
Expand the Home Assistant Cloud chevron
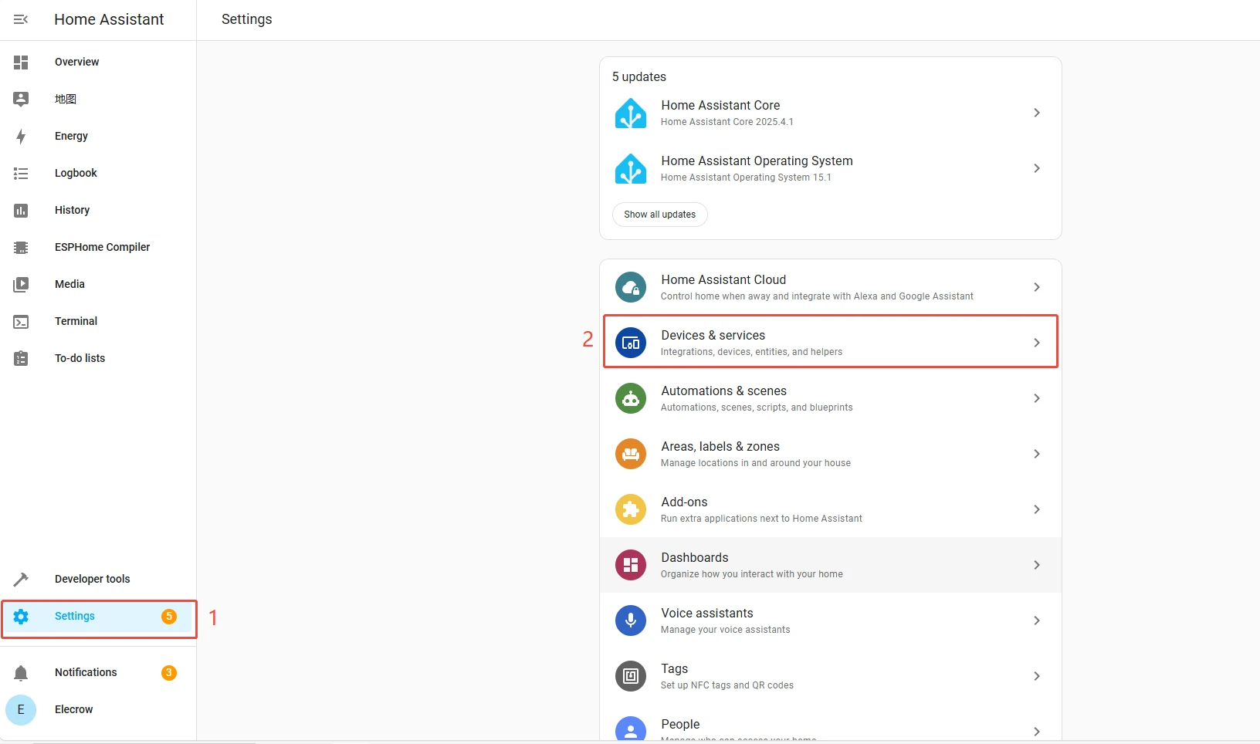1036,287
